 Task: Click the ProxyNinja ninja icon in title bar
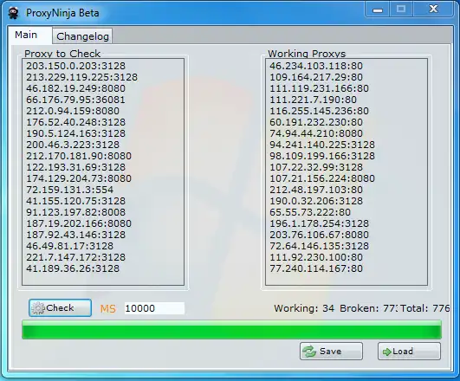click(x=14, y=13)
